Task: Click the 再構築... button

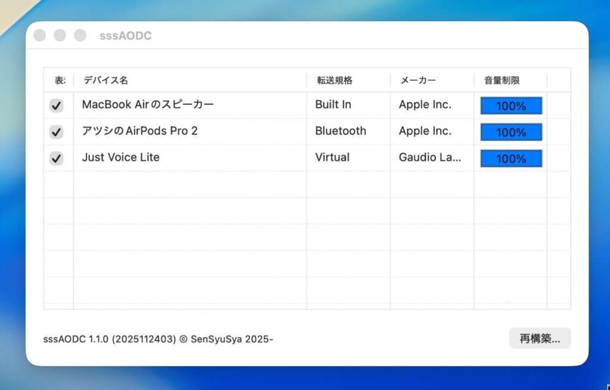Action: tap(540, 338)
